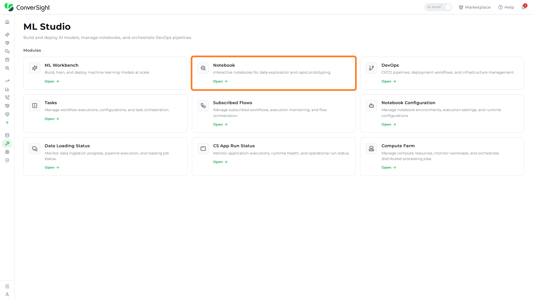Click the handshake sidebar icon
533x300 pixels.
[x=7, y=106]
